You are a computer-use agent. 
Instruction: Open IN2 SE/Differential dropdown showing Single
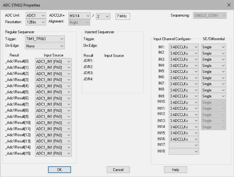(213, 53)
